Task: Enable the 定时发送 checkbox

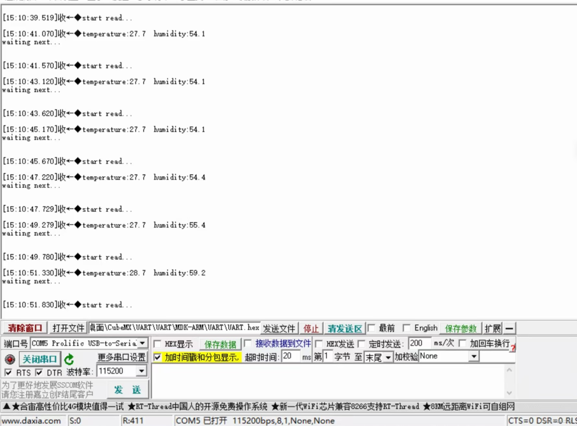Action: (x=362, y=344)
